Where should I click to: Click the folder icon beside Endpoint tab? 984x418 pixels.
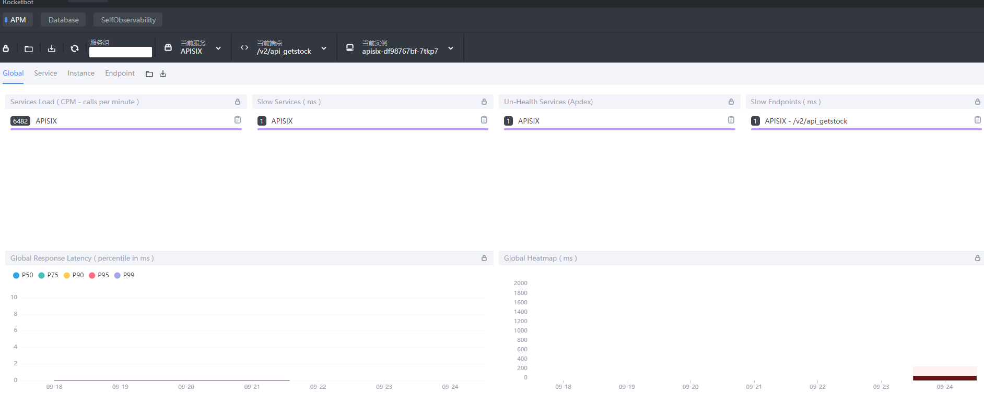[x=149, y=74]
